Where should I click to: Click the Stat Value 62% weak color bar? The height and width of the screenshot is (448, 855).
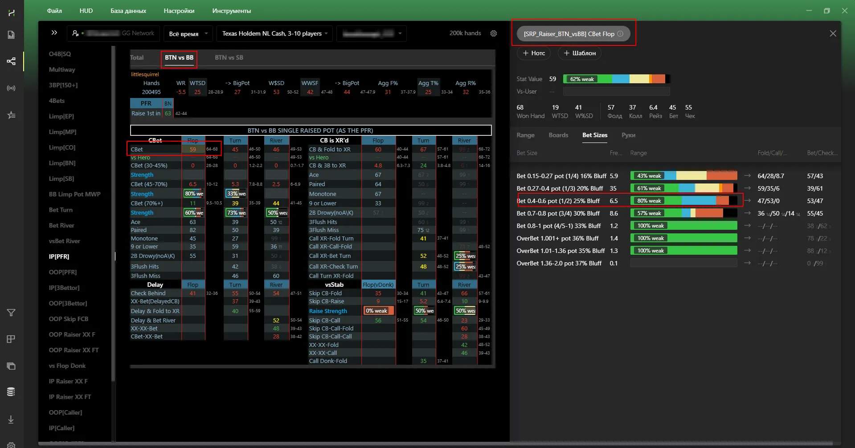616,79
